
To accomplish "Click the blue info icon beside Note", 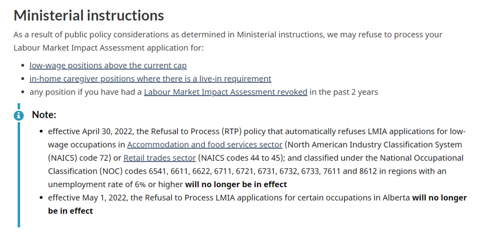I will click(x=18, y=115).
